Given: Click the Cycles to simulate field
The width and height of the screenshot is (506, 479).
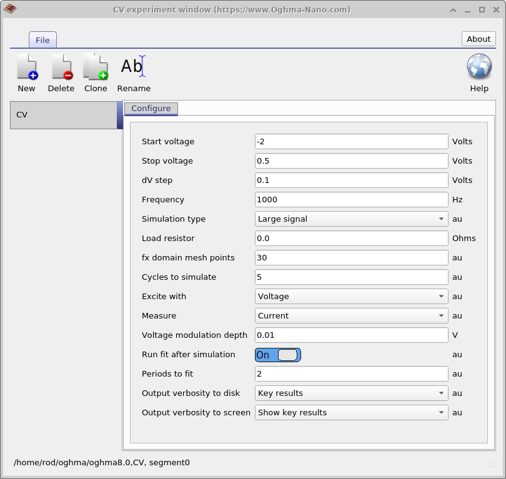Looking at the screenshot, I should [350, 277].
